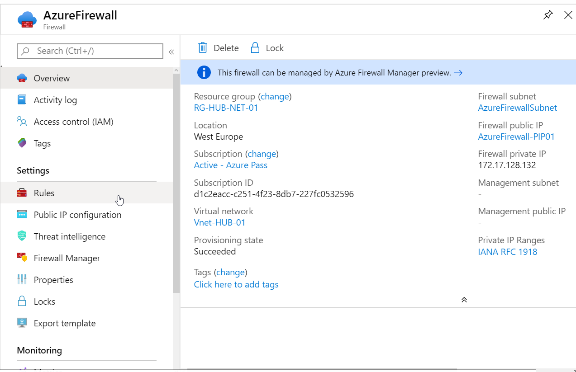
Task: Open Active - Azure Pass subscription
Action: 231,165
